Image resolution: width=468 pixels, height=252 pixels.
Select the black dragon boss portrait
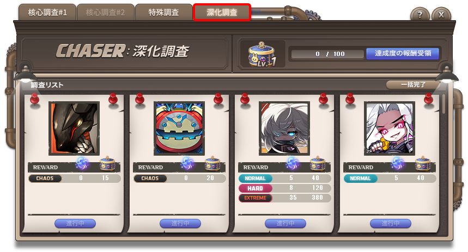74,128
